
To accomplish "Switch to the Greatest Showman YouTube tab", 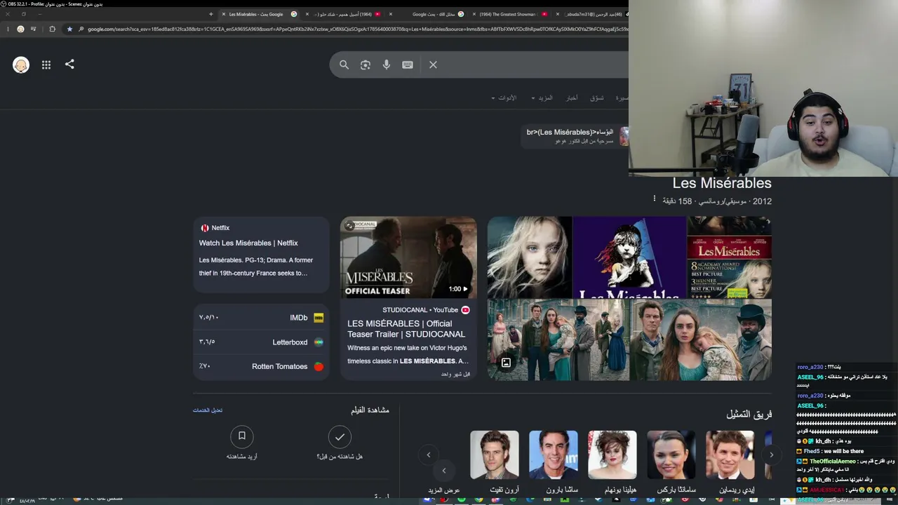I will pos(511,14).
